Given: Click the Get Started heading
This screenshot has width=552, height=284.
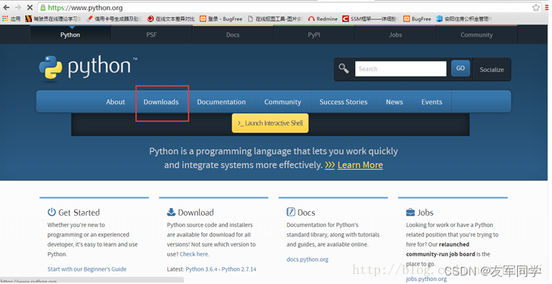Looking at the screenshot, I should [x=79, y=212].
